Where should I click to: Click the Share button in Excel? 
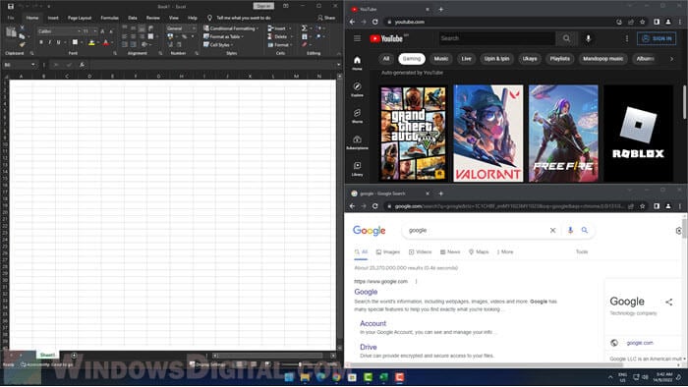(x=326, y=18)
